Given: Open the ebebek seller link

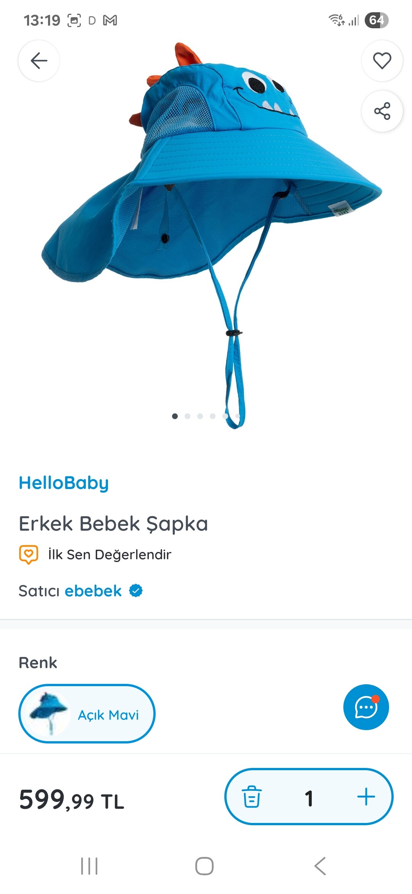Looking at the screenshot, I should click(x=93, y=591).
